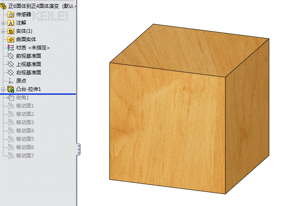Click the panel collapse handle arrows
The image size is (297, 206).
pos(79,150)
